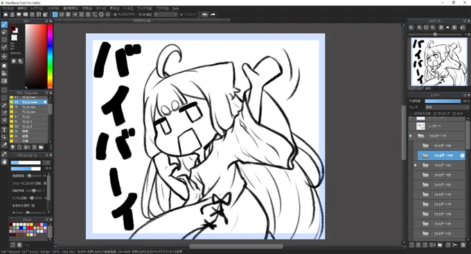The height and width of the screenshot is (254, 471).
Task: Click the delete layer trash icon
Action: click(463, 245)
